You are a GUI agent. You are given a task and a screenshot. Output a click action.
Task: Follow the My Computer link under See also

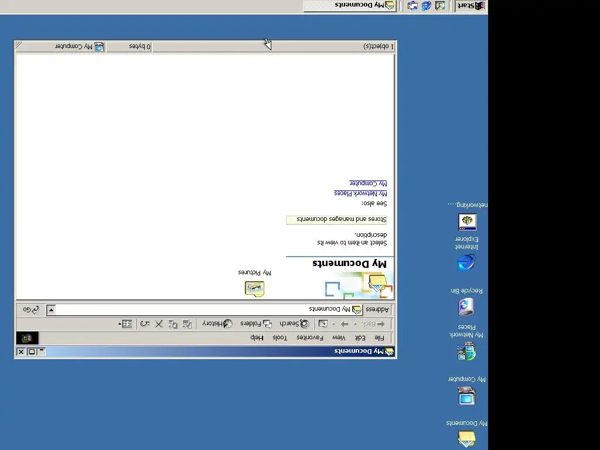pos(368,183)
